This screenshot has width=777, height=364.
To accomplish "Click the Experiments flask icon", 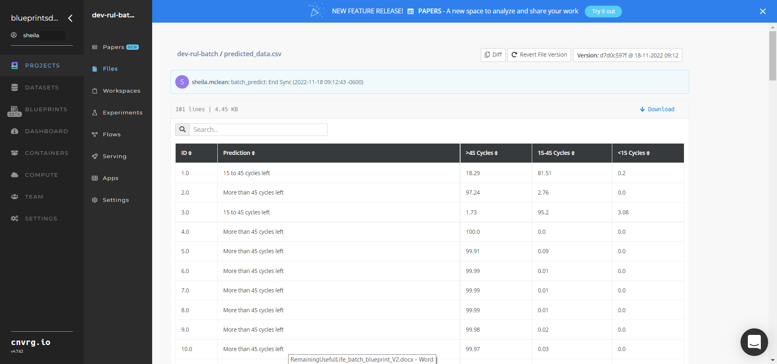I will (95, 113).
